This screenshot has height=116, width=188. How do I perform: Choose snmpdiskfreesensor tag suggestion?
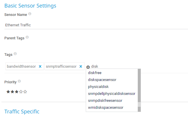click(105, 100)
